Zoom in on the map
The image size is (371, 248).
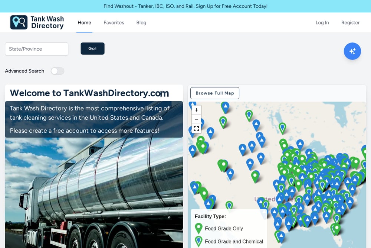point(196,110)
